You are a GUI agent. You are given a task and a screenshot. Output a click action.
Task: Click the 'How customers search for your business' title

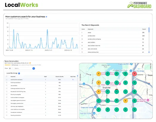[25, 16]
